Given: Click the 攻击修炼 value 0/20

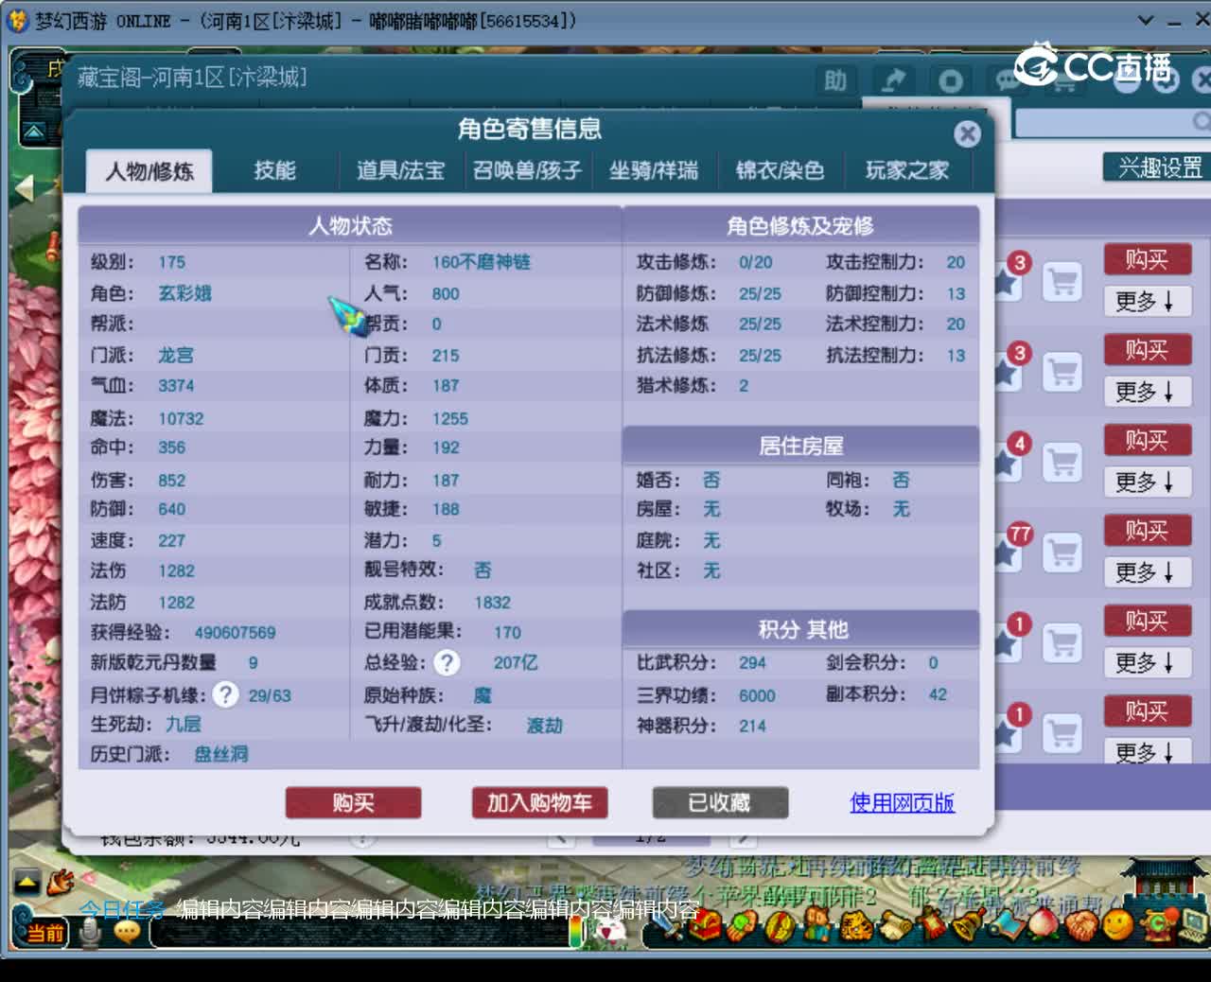Looking at the screenshot, I should (x=755, y=262).
